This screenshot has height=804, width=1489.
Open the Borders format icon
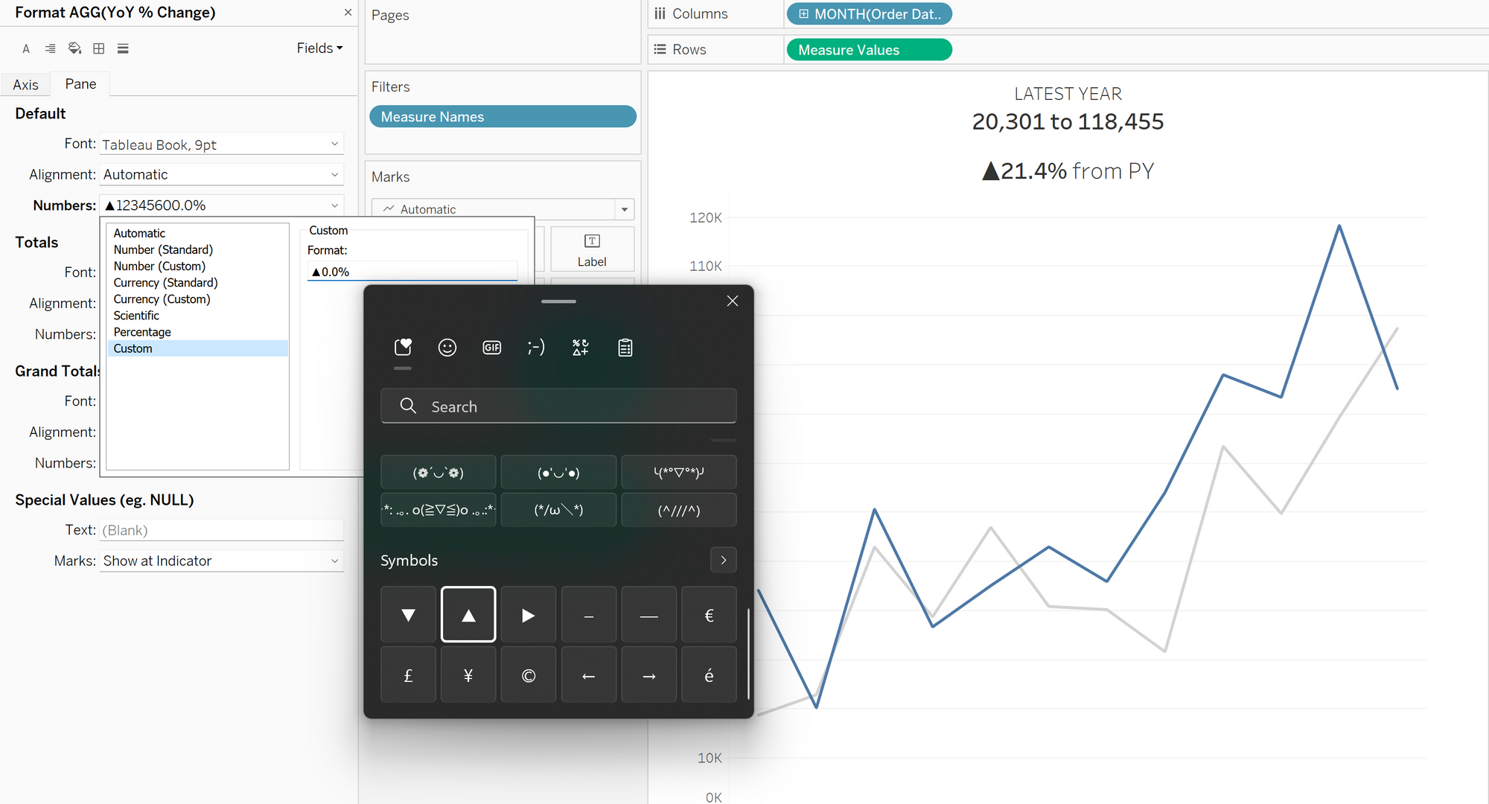(99, 49)
